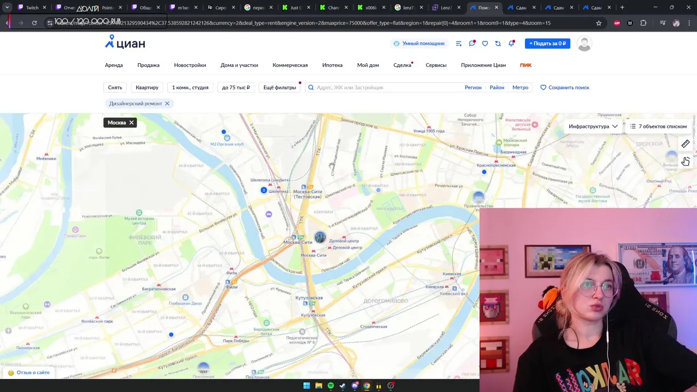Open Приложение Циан menu item
The height and width of the screenshot is (392, 697).
tap(484, 65)
